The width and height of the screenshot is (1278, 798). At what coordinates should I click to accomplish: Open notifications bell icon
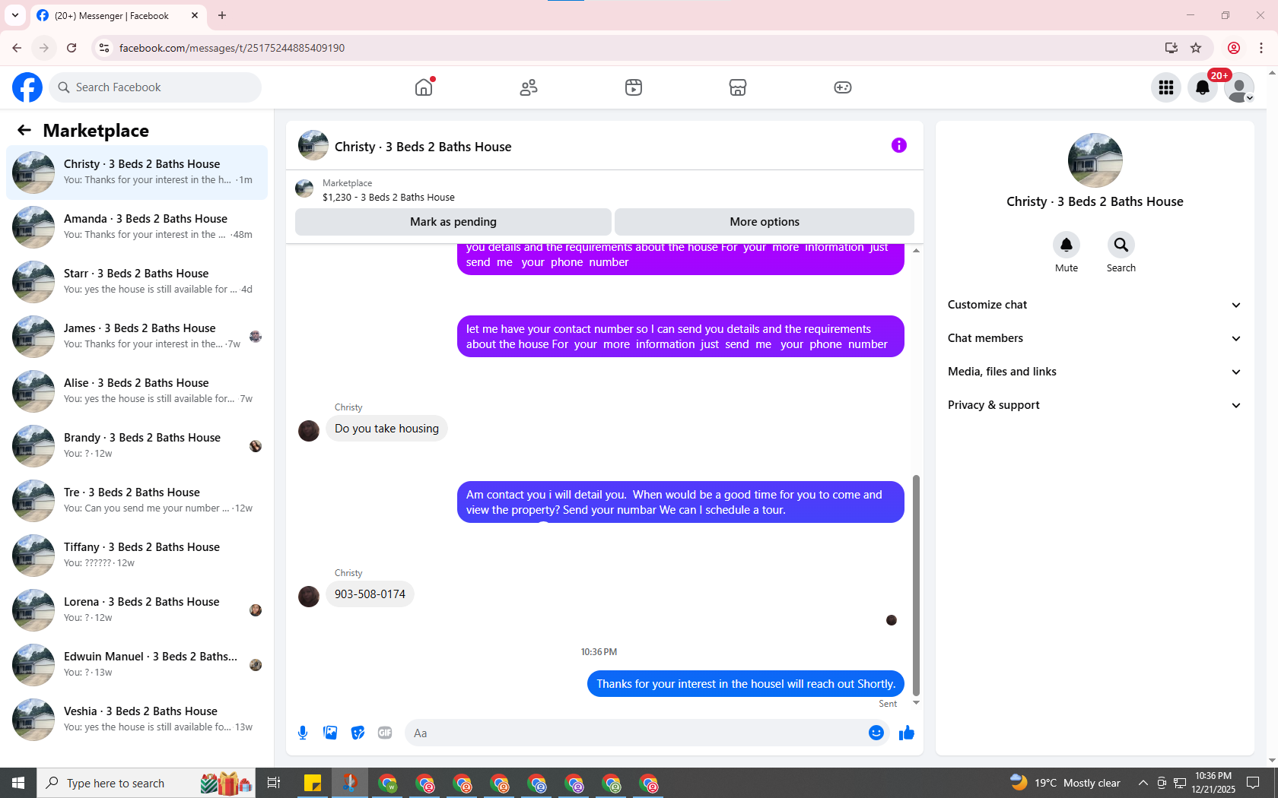point(1203,87)
